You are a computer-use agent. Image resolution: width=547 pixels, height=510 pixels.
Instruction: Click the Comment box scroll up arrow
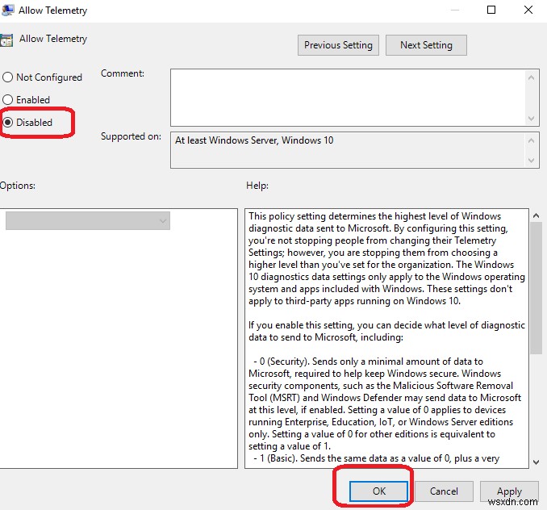click(x=532, y=77)
